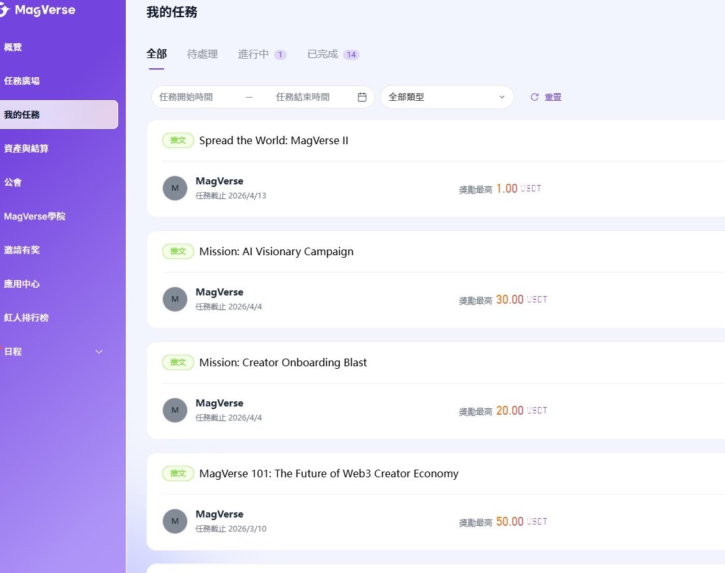Open MagVerse 101 Web3 Creator Economy task

329,473
